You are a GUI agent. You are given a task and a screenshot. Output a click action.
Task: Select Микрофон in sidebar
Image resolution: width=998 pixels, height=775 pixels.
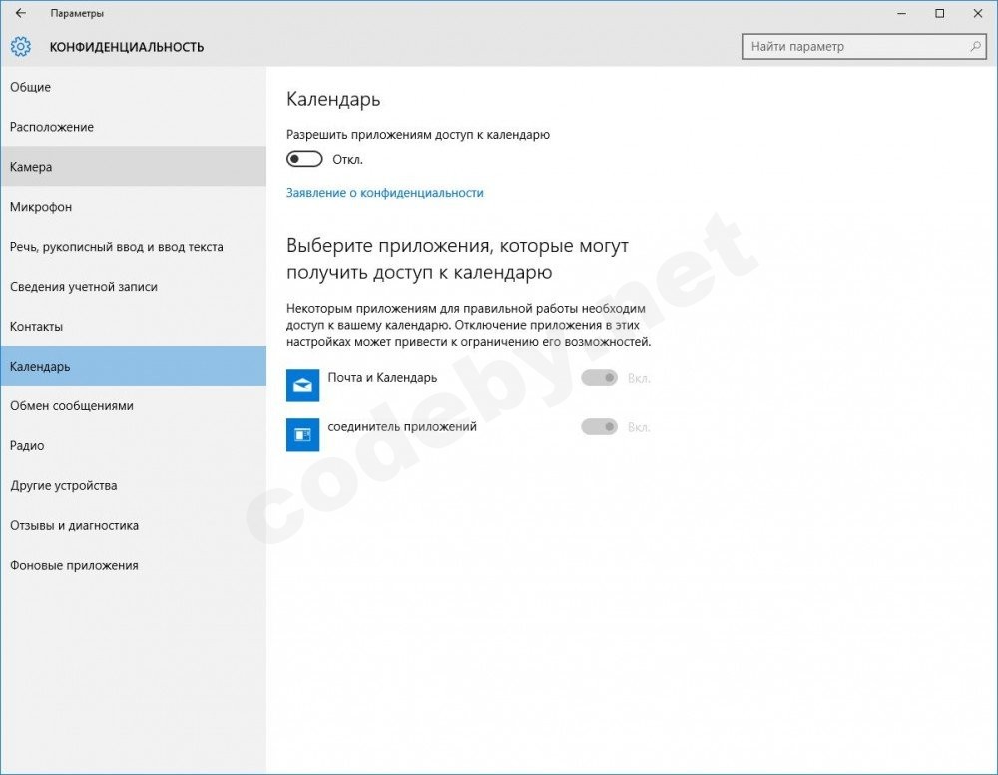(x=133, y=207)
